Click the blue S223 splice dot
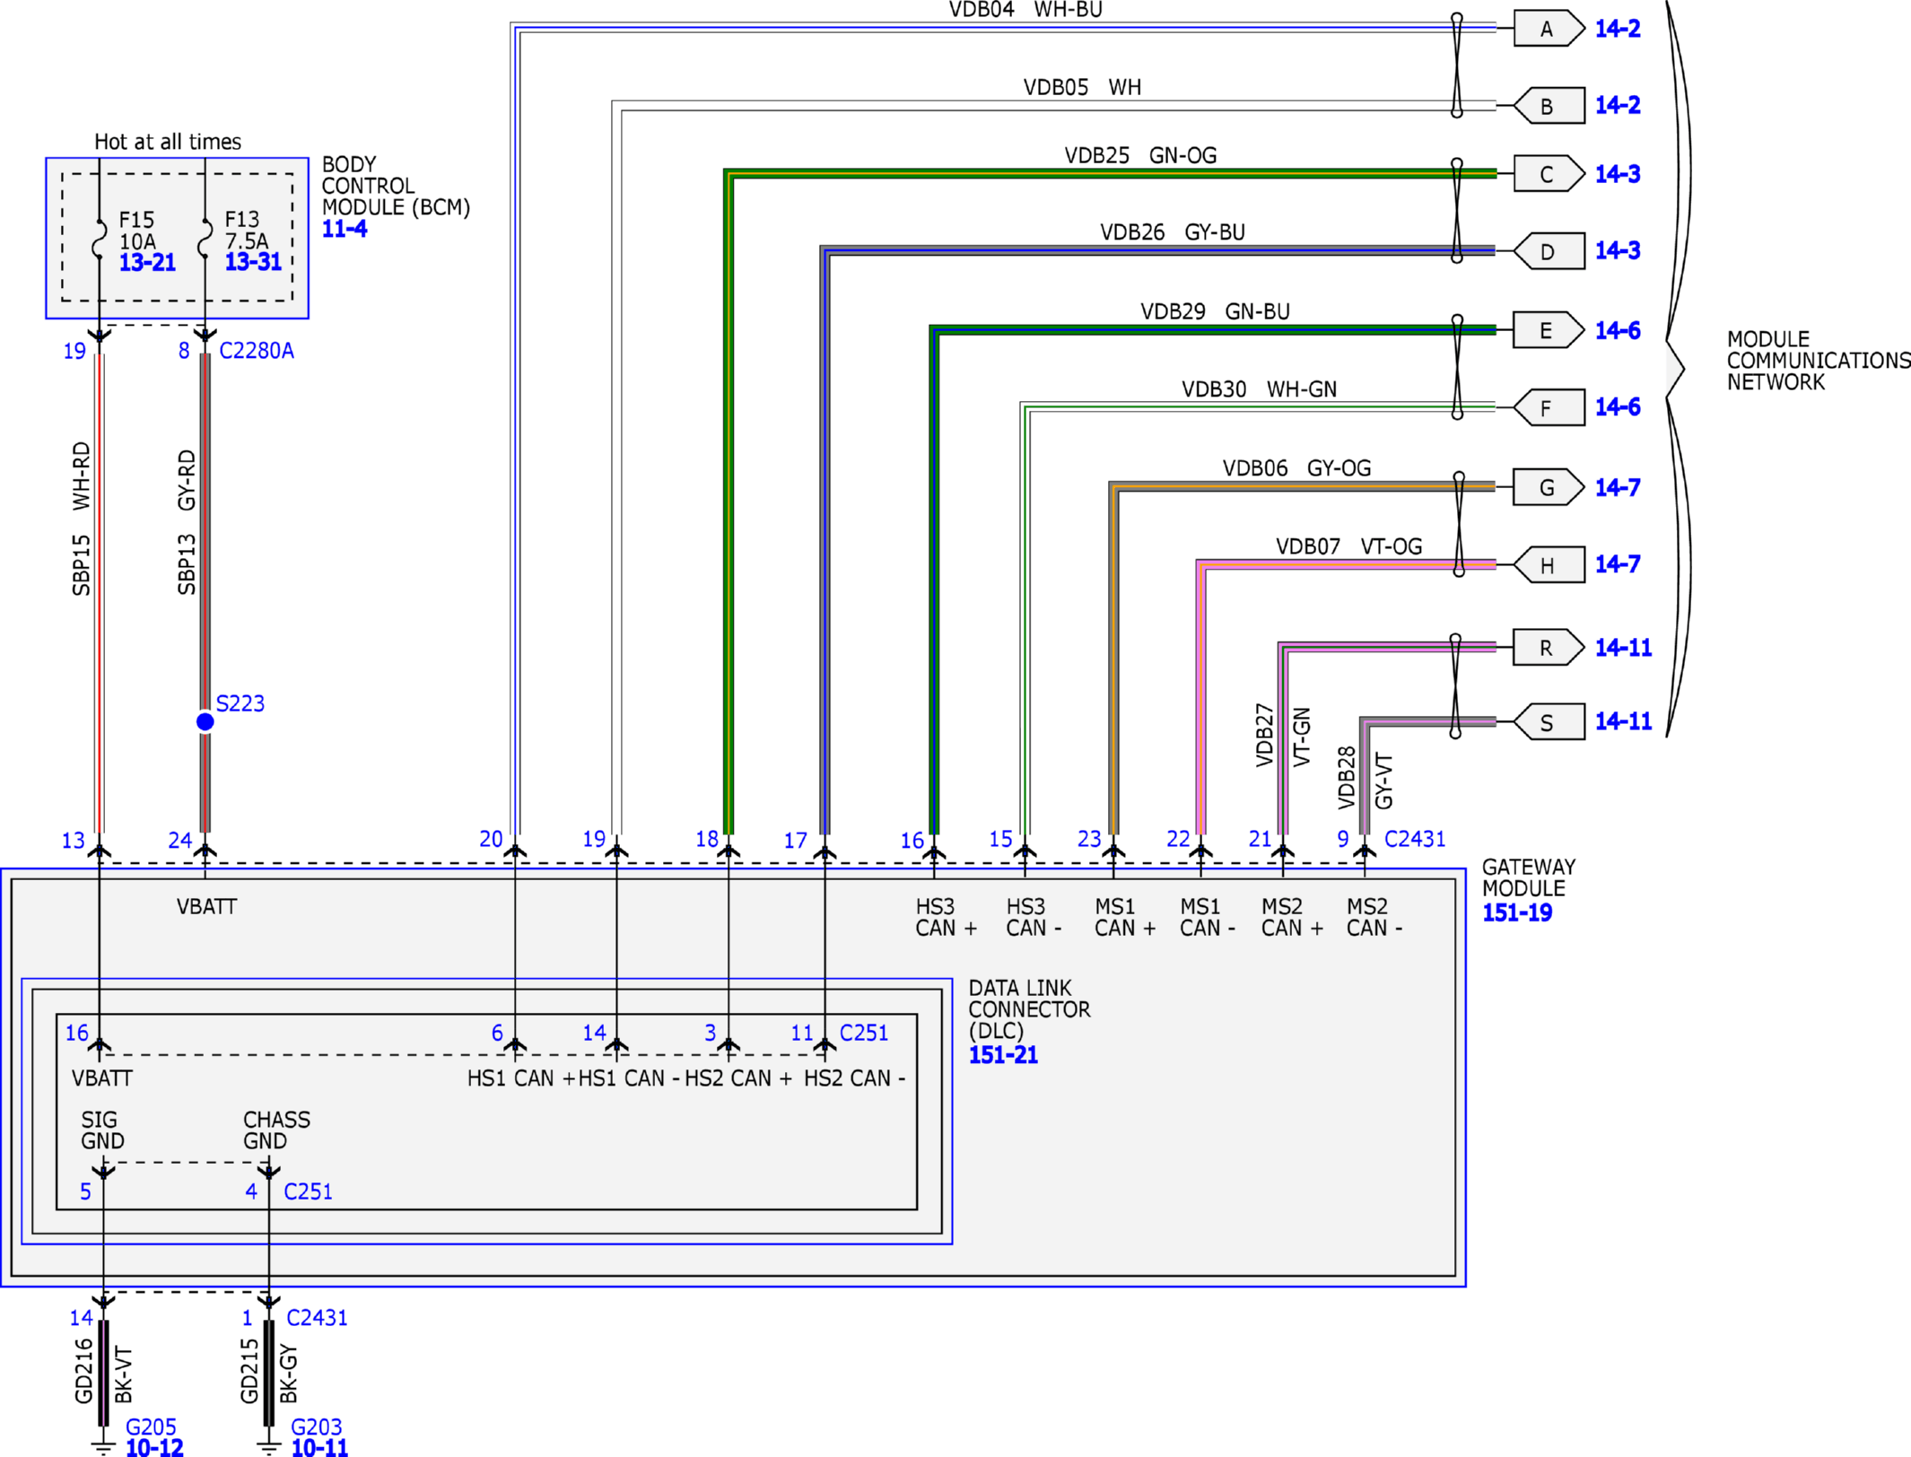The image size is (1911, 1457). 205,721
